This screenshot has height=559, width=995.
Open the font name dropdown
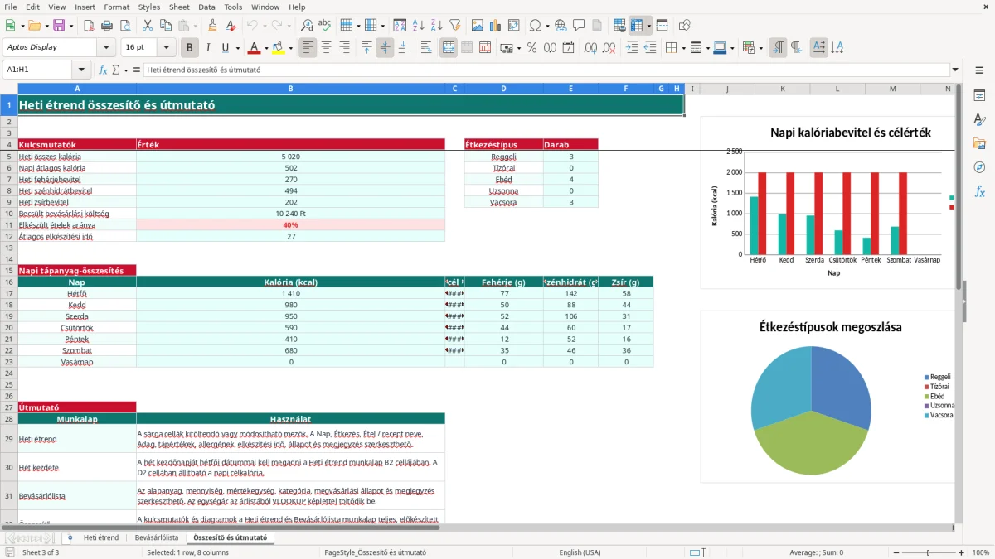click(106, 48)
